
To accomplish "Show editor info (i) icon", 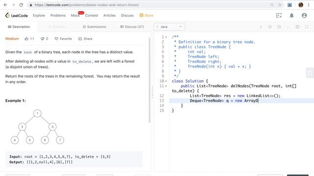I will click(261, 27).
